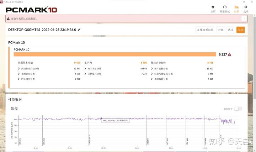
Task: Click the pencil icon to rename the result
Action: (79, 30)
